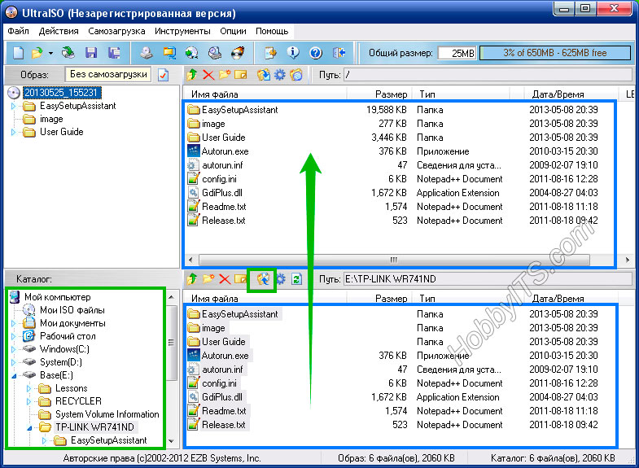Open the Действия menu
The width and height of the screenshot is (639, 468).
(x=59, y=31)
